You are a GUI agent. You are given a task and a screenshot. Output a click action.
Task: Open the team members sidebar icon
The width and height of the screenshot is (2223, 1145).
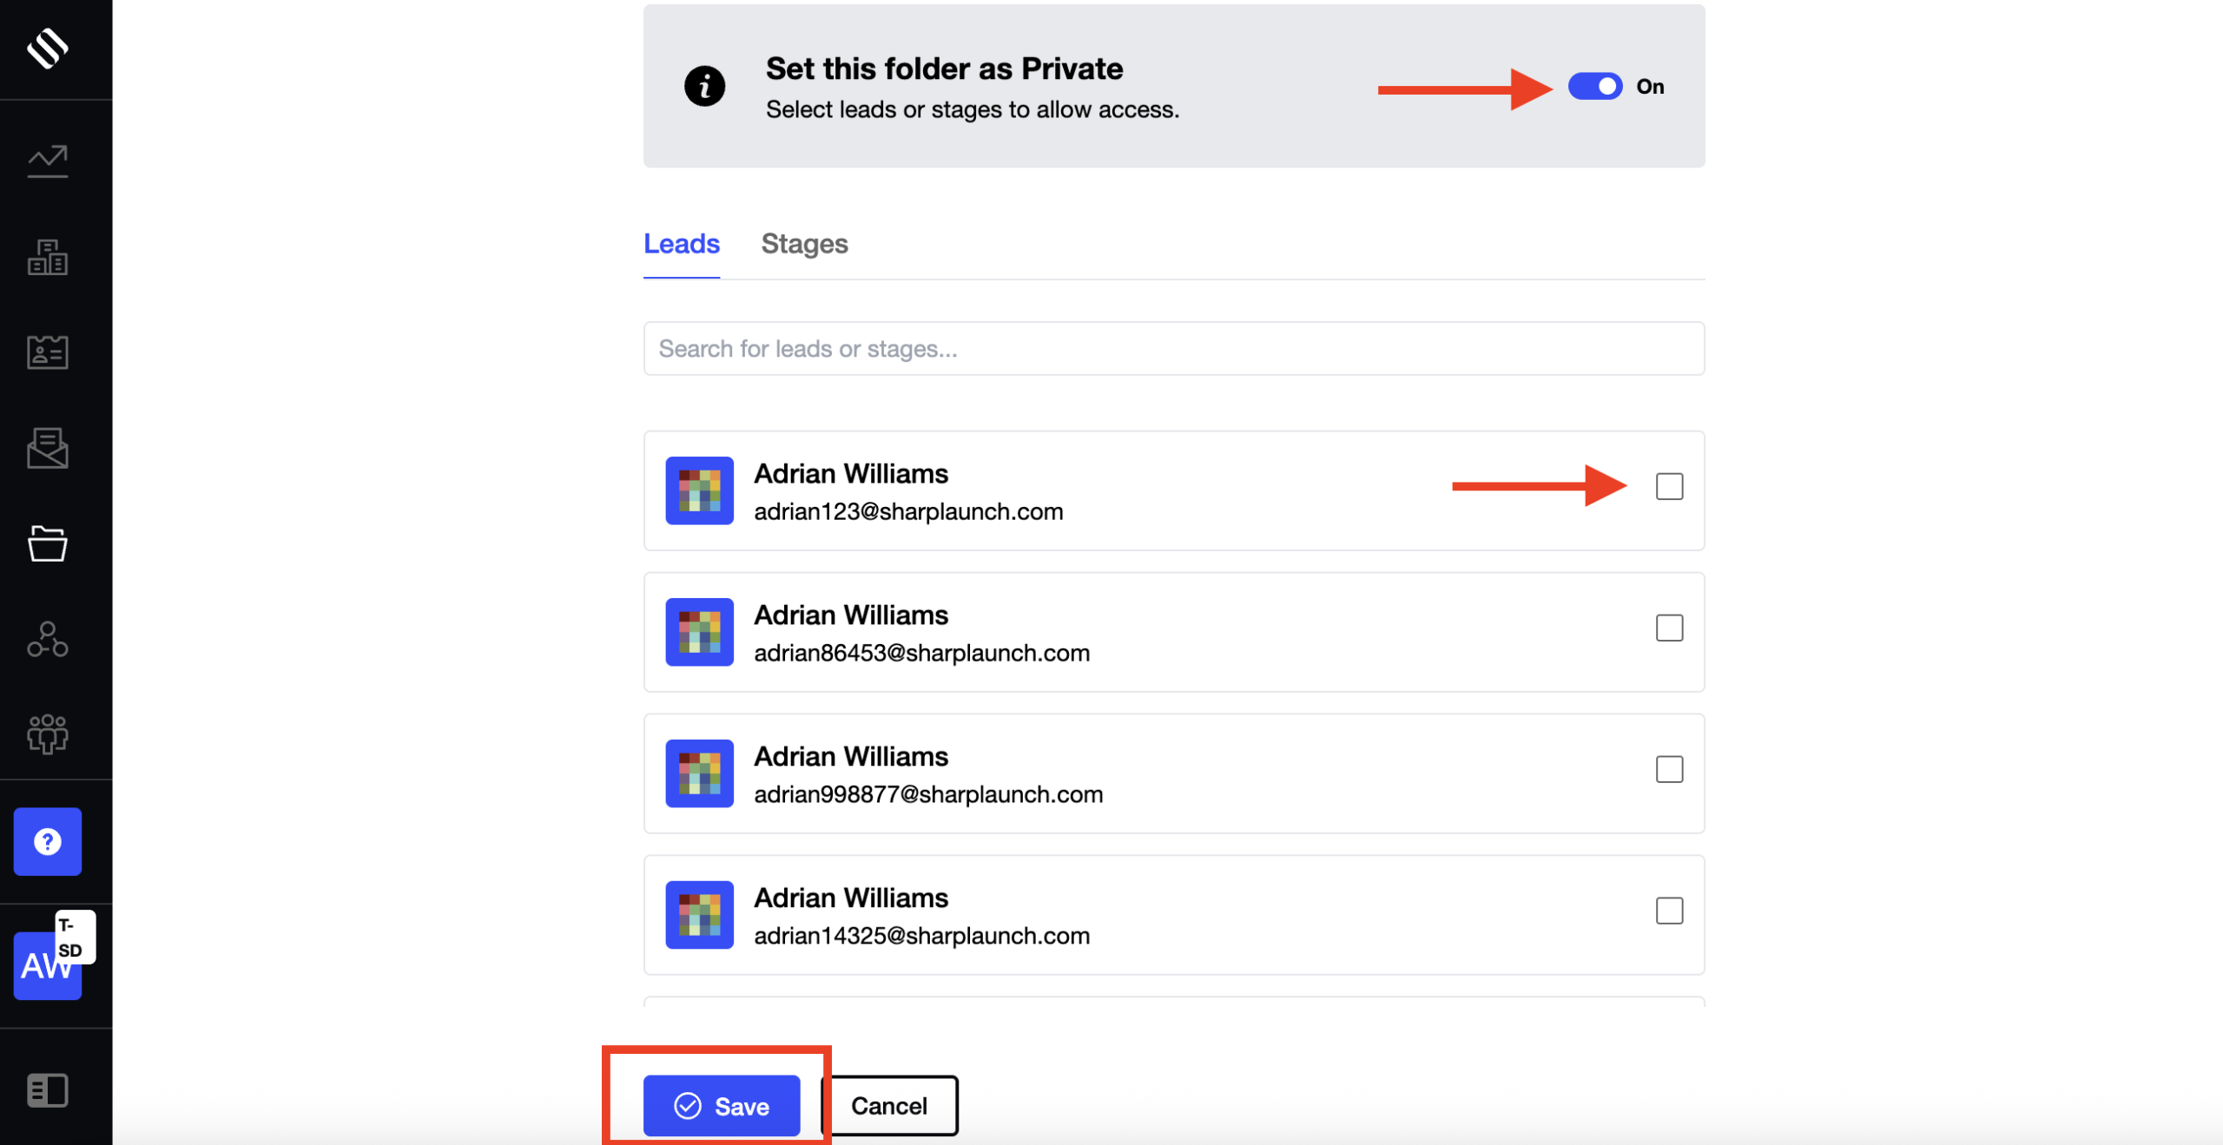[x=48, y=734]
